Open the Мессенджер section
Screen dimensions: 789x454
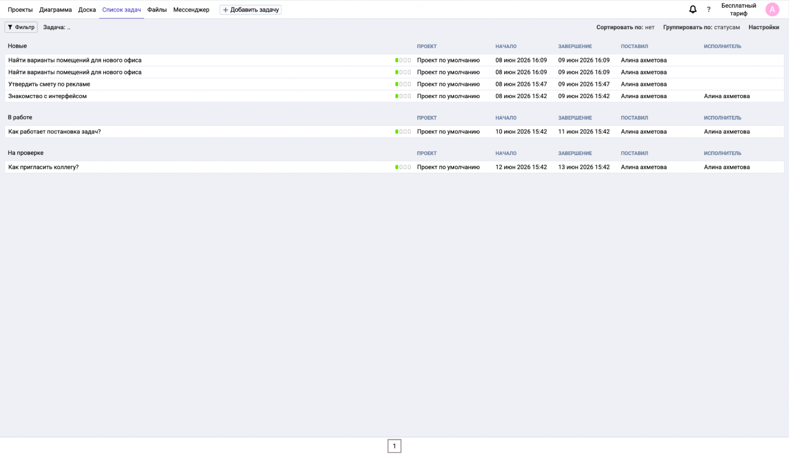191,10
